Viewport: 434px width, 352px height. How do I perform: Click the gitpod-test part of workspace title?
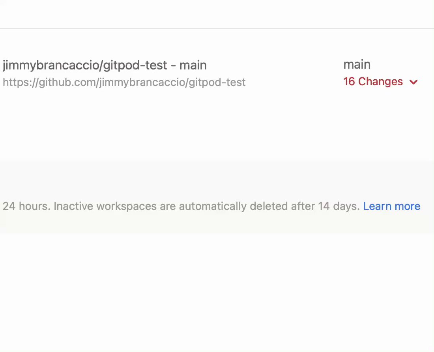135,65
